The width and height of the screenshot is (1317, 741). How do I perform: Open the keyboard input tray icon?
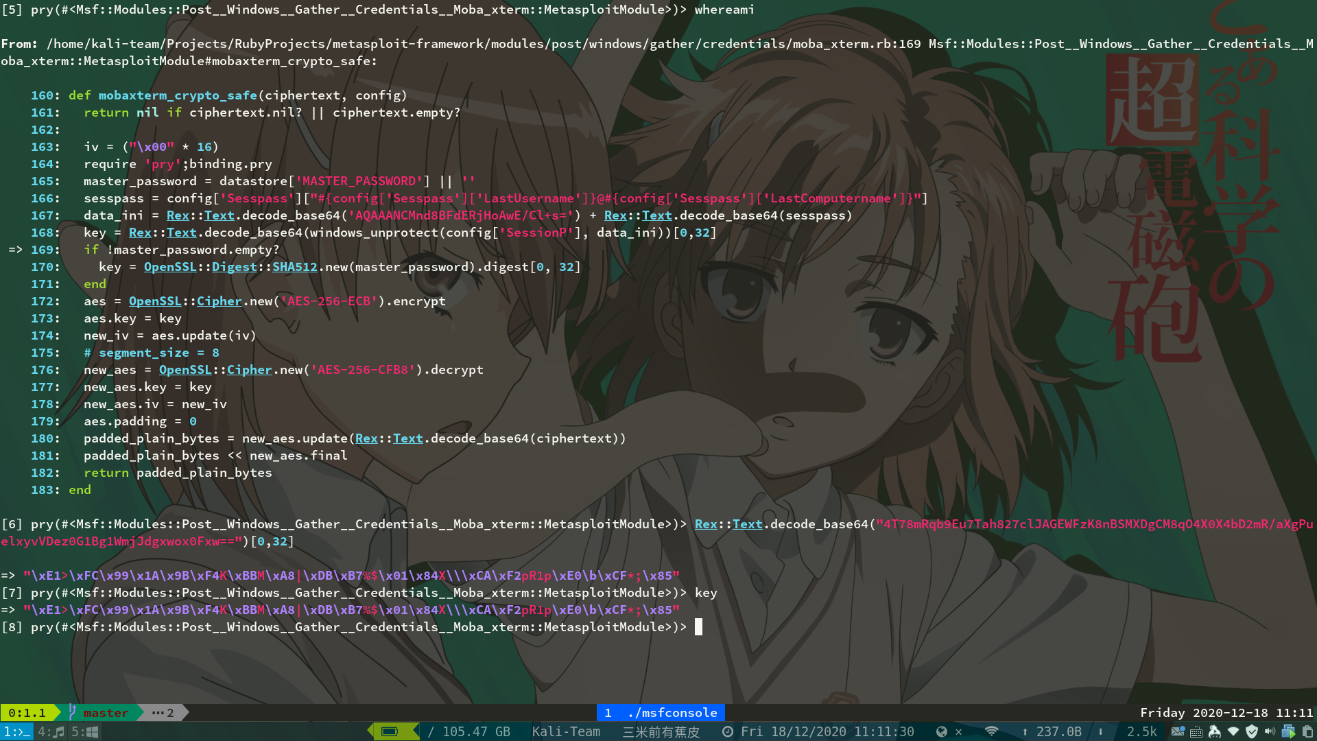pos(1196,732)
